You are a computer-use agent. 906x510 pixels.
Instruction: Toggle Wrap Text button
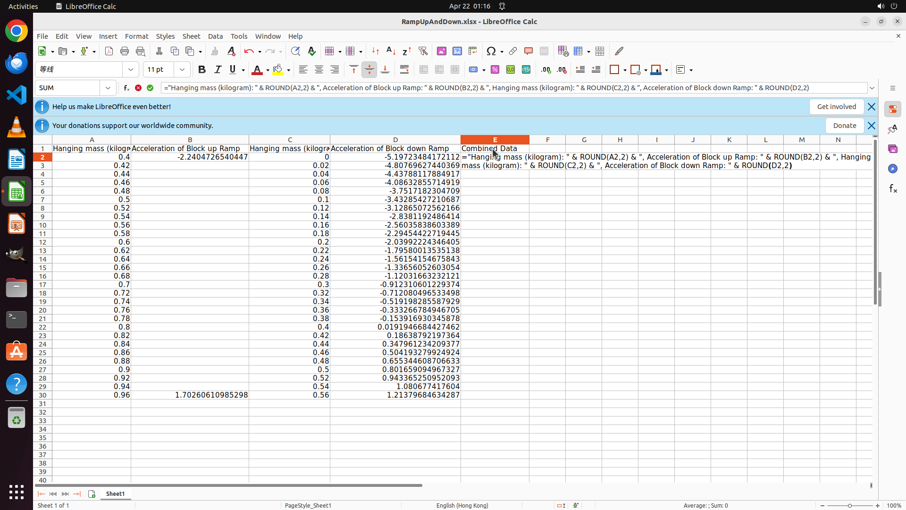(x=404, y=69)
